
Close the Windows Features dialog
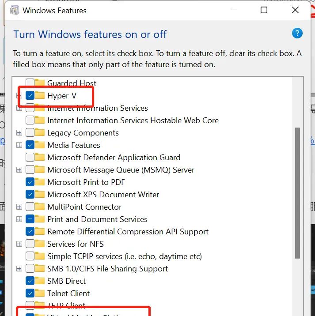[x=295, y=10]
